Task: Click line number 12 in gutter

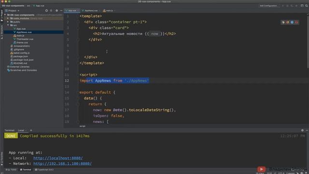Action: [x=67, y=81]
